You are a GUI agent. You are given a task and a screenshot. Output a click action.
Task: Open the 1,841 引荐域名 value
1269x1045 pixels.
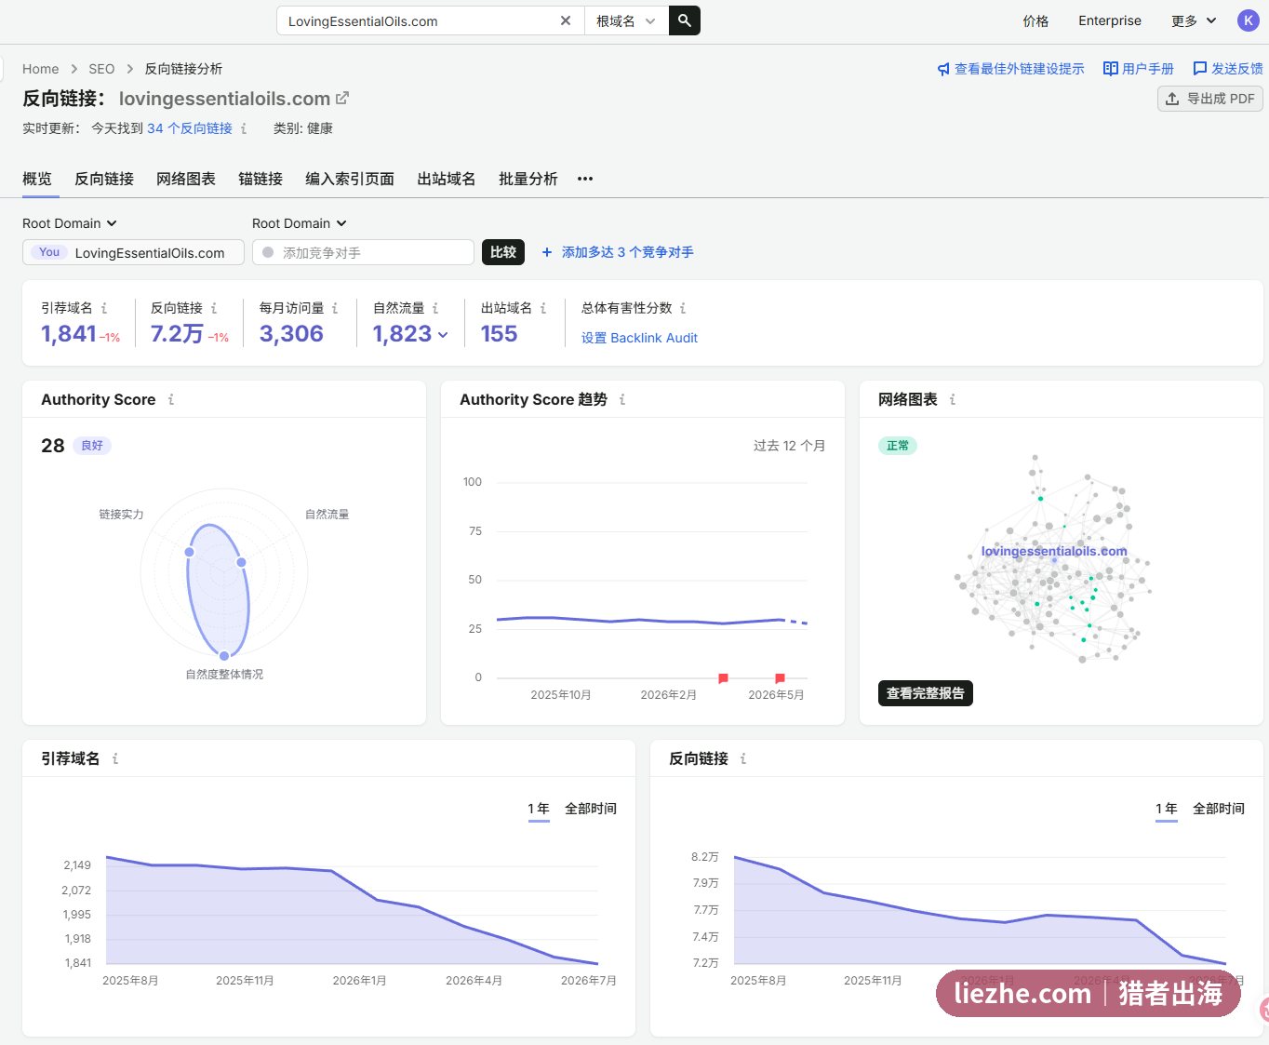[x=69, y=334]
